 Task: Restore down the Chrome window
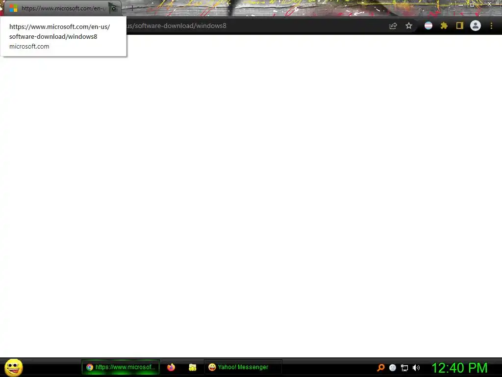coord(473,4)
